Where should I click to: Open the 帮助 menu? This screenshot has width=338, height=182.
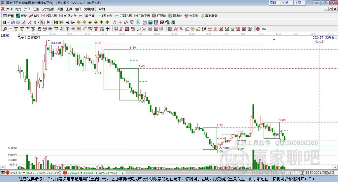coord(102,9)
